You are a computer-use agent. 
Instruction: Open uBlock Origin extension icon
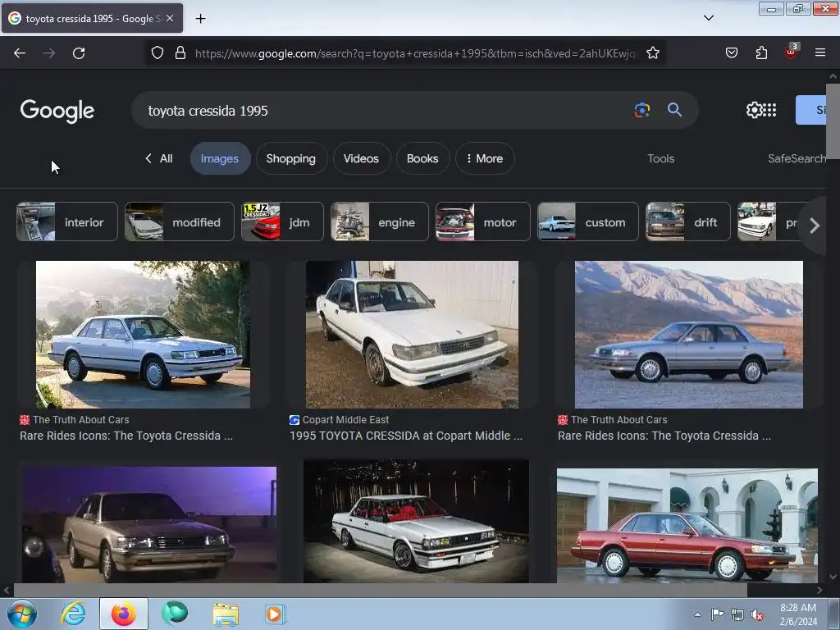pyautogui.click(x=791, y=52)
